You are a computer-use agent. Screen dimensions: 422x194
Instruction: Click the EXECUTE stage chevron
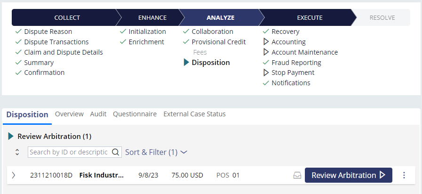[309, 18]
